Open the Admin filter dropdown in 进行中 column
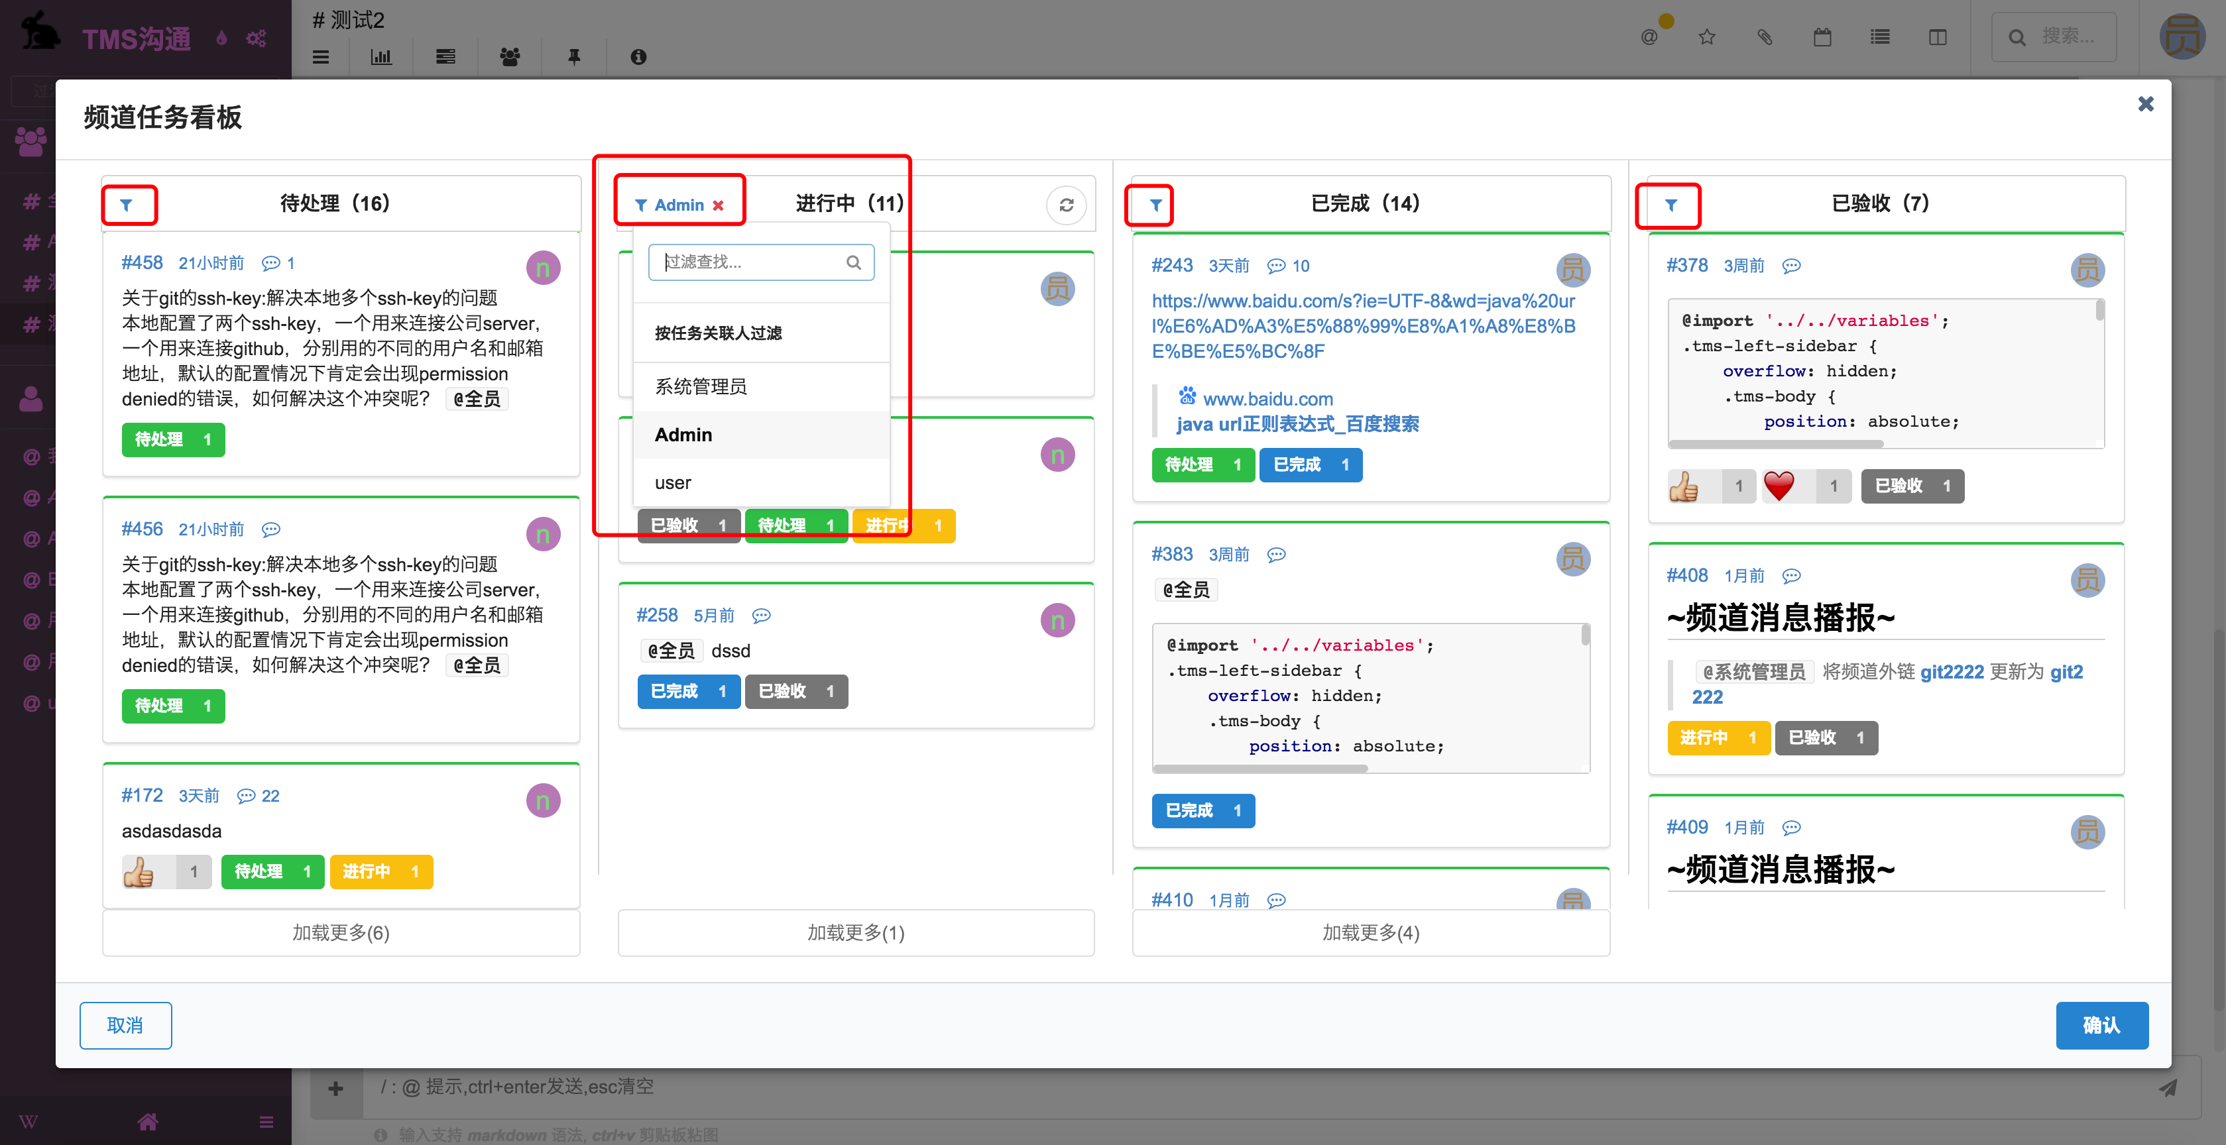This screenshot has height=1145, width=2226. tap(670, 205)
